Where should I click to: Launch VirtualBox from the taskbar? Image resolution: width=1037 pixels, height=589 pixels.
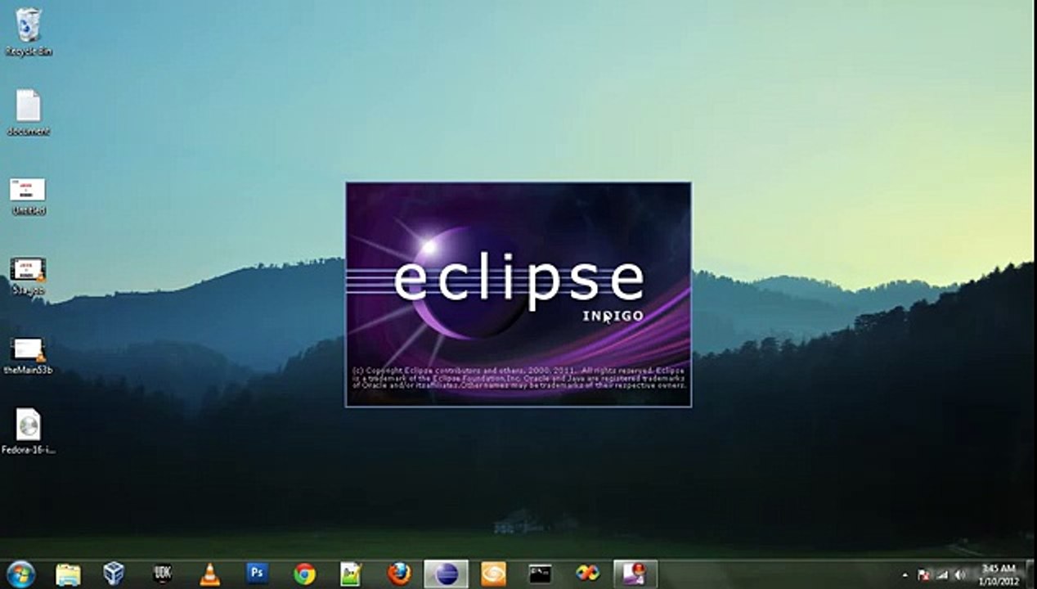coord(114,574)
